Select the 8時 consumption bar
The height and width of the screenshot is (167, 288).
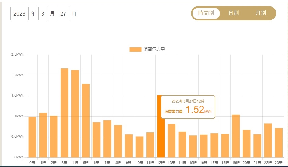(x=118, y=141)
